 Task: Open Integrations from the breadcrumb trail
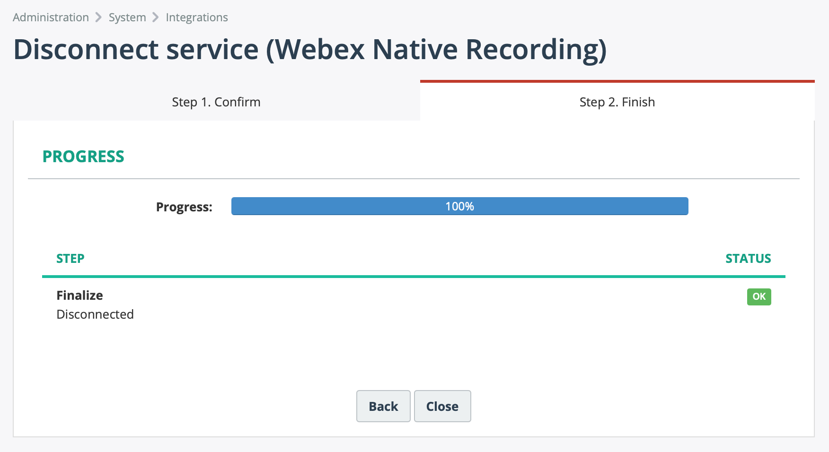[x=197, y=17]
